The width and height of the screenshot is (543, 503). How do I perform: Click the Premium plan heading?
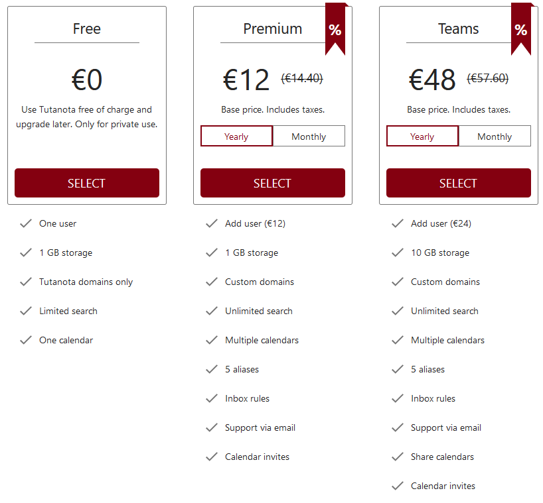[x=273, y=28]
